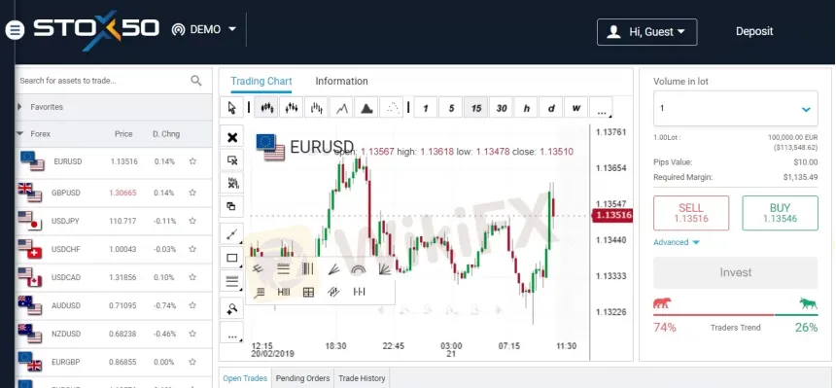Toggle favorite star for GBPUSD
This screenshot has height=388, width=836.
[x=192, y=193]
